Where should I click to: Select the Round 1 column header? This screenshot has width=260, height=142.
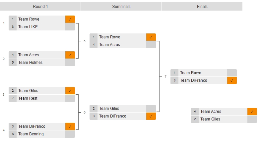[40, 7]
